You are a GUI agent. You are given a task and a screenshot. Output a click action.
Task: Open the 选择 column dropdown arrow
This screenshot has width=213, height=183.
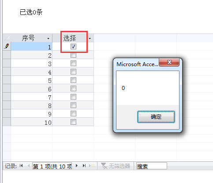coord(90,38)
